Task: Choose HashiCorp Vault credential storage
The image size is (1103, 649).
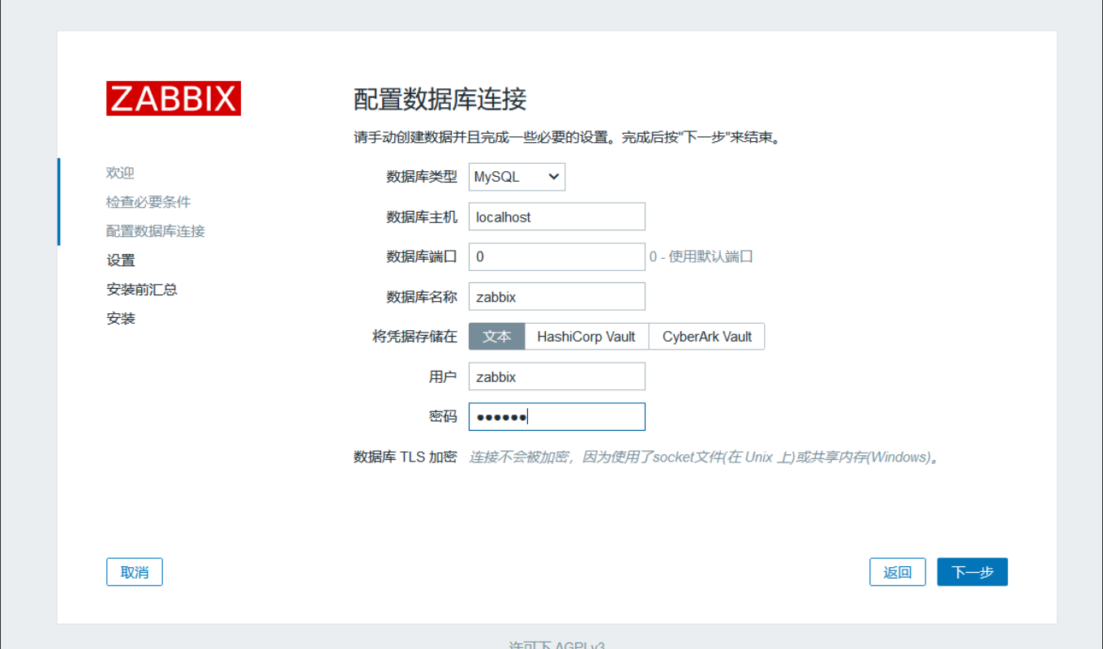Action: [586, 337]
